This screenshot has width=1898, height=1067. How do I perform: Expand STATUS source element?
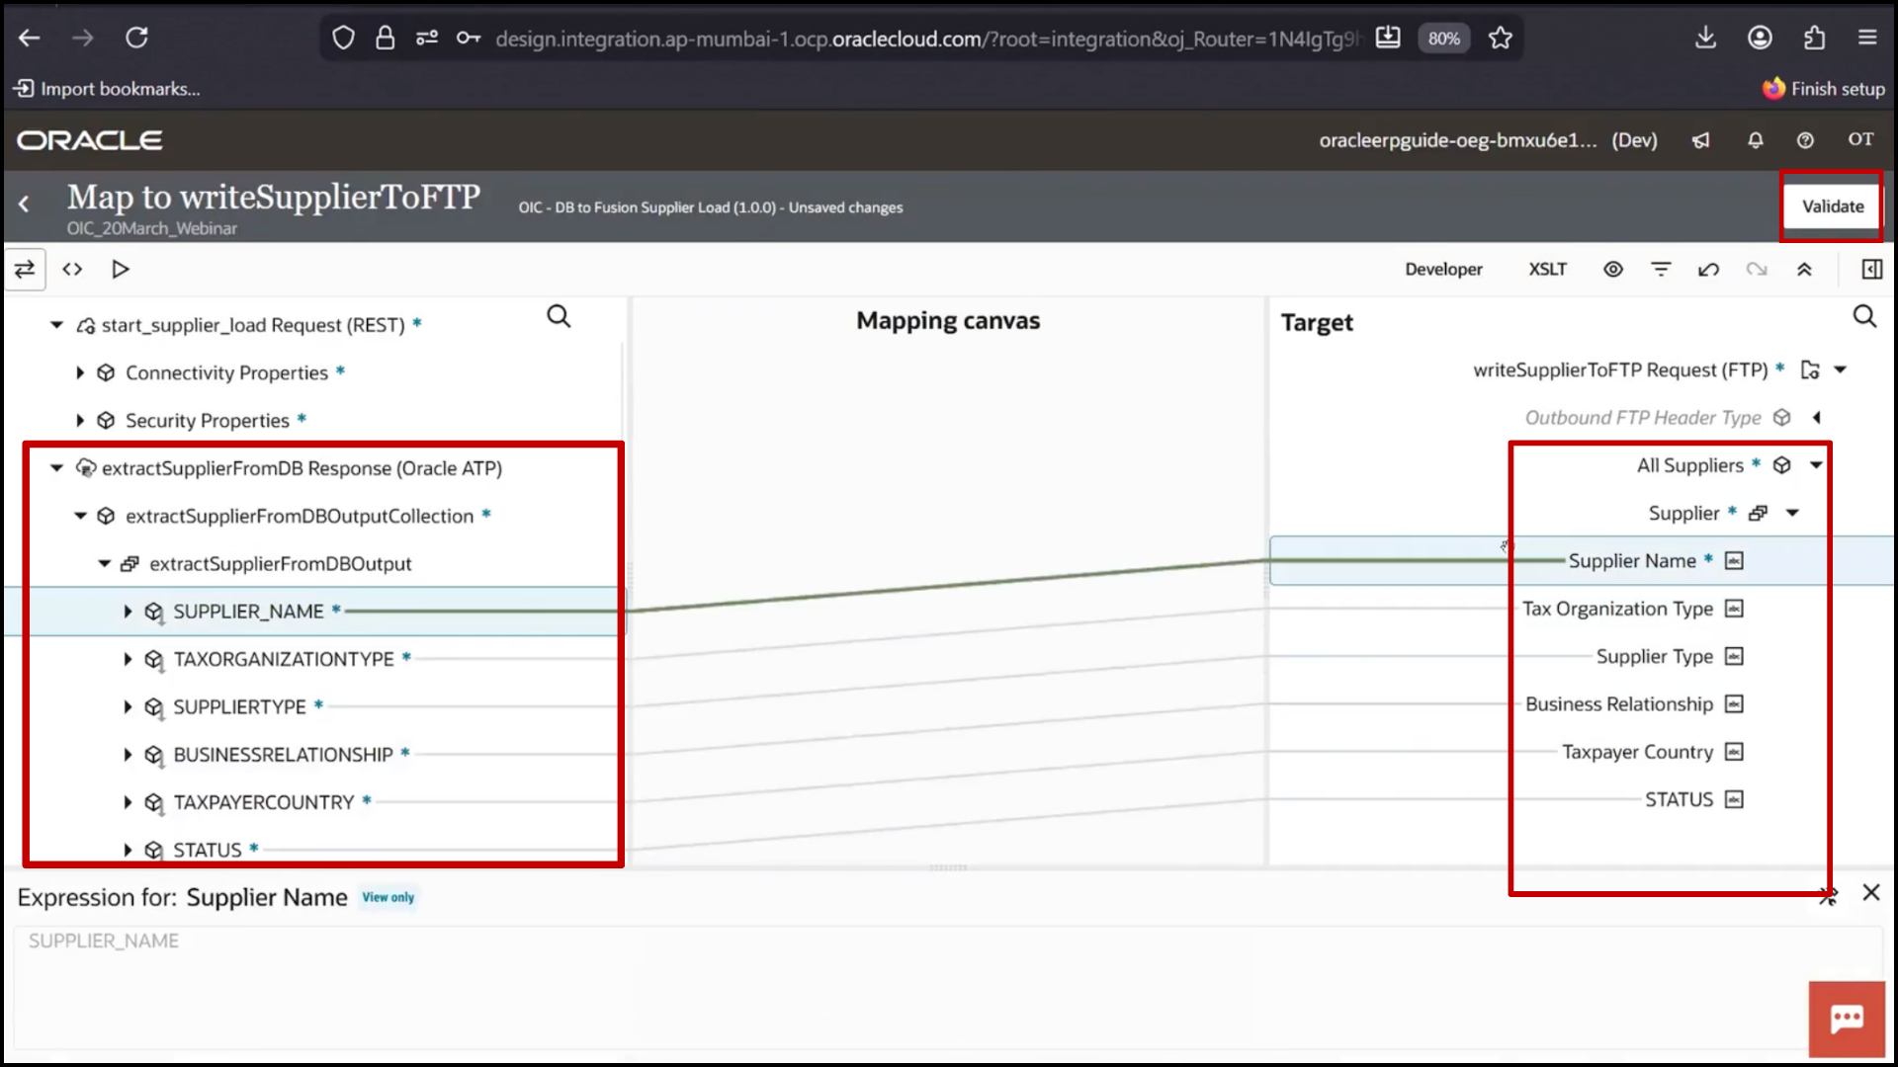(x=128, y=850)
